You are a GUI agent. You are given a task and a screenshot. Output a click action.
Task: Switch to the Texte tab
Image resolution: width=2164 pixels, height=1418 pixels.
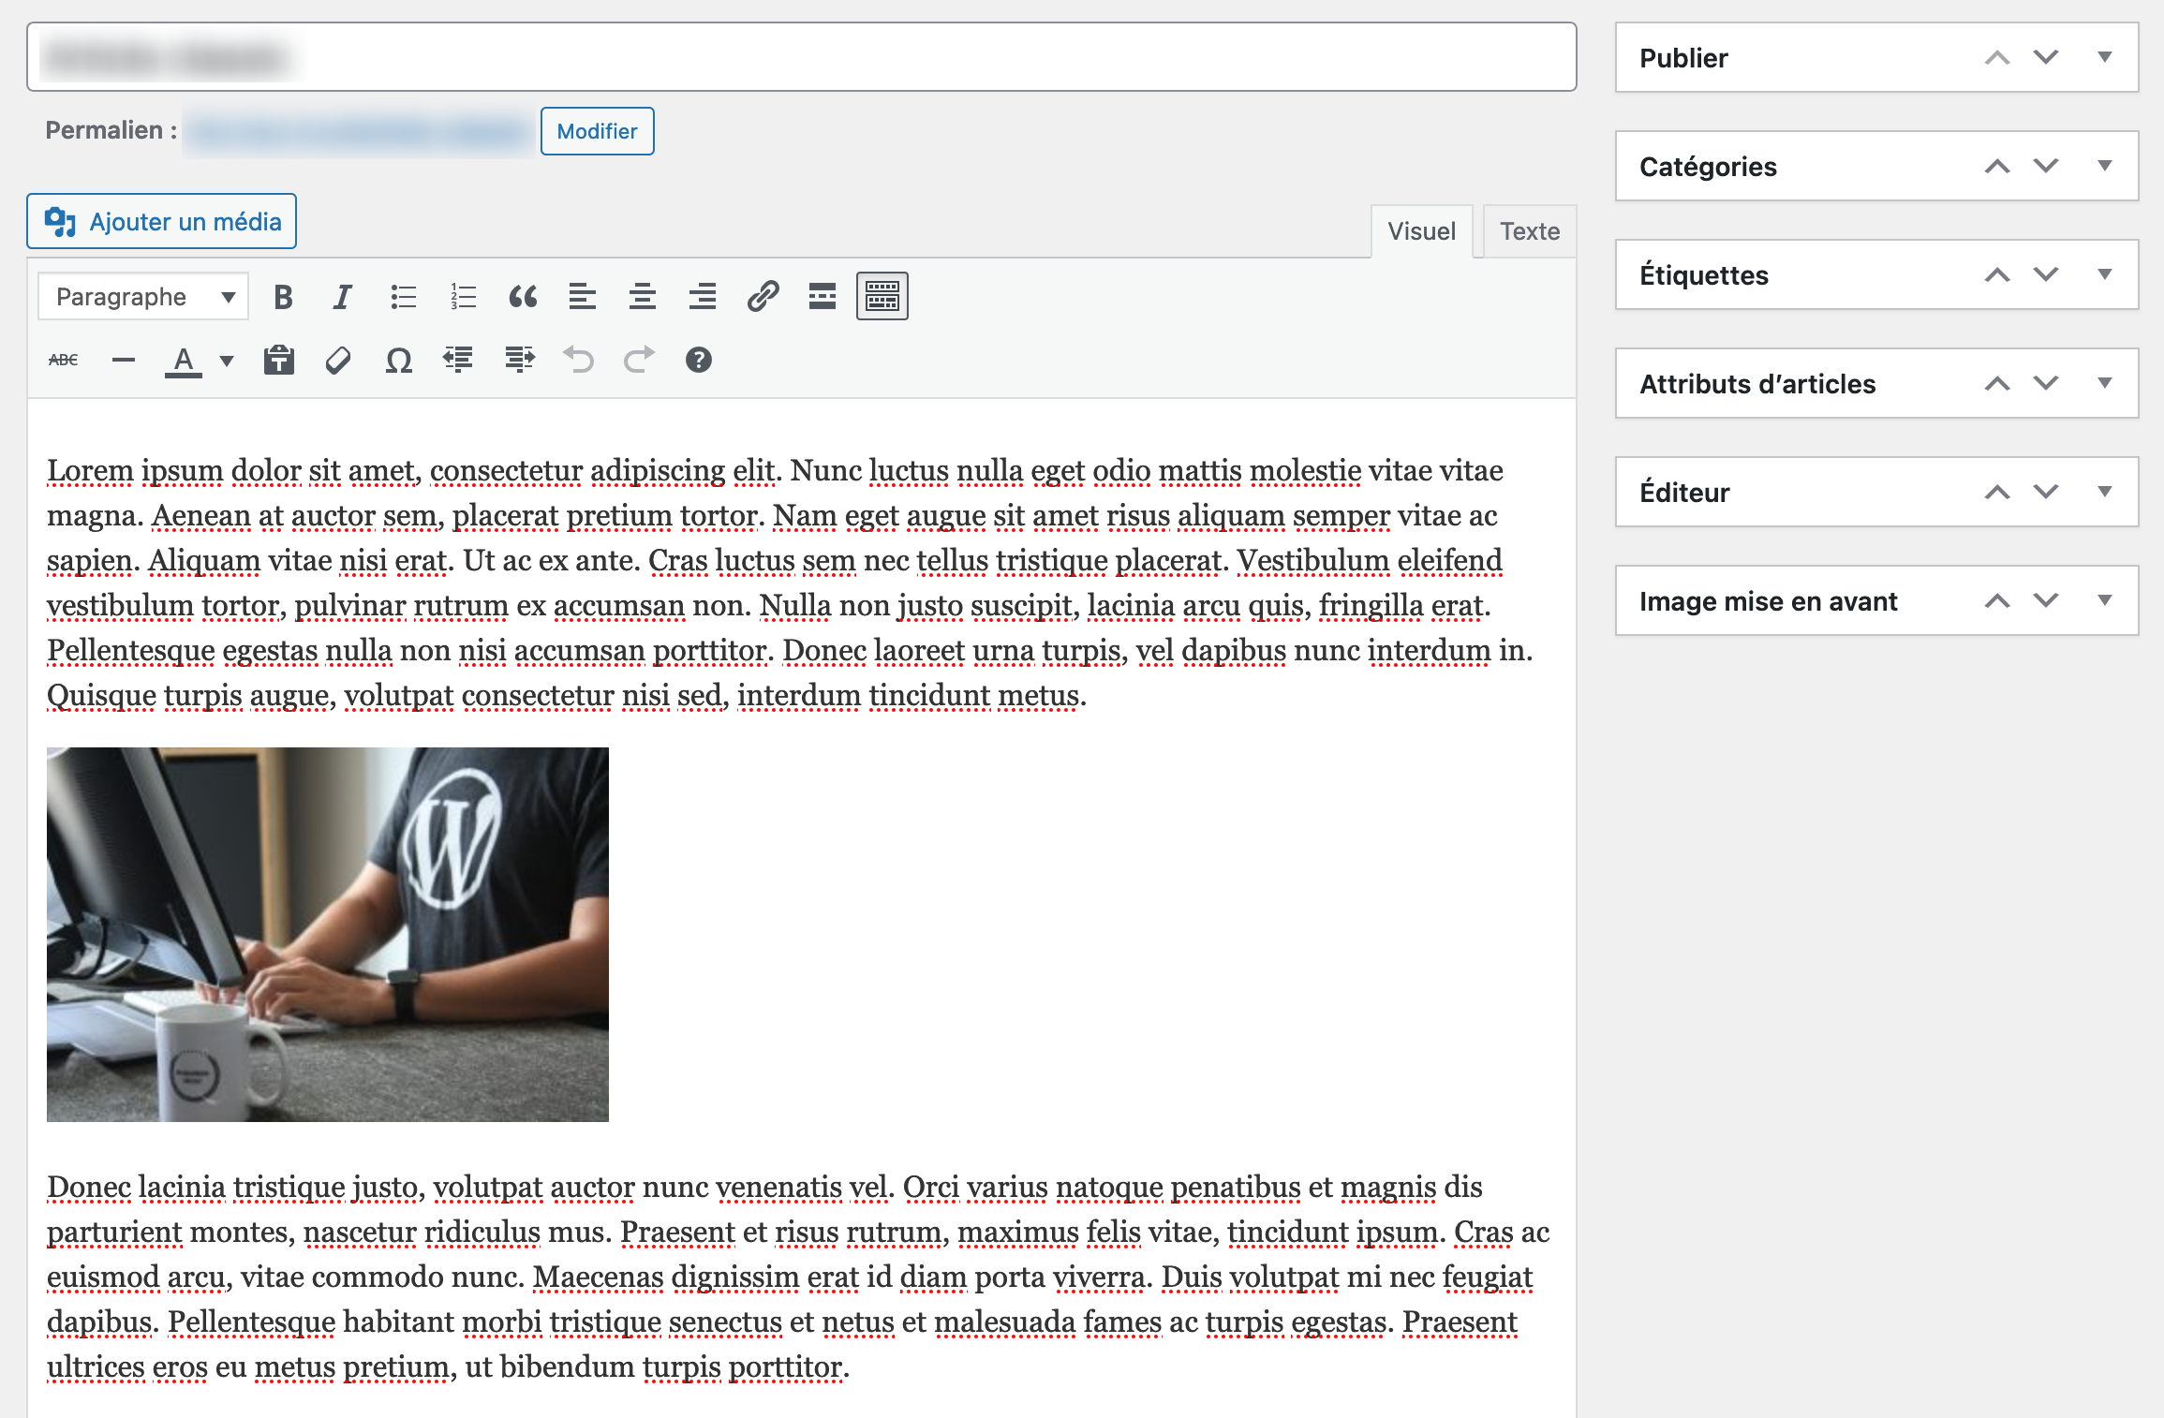(1528, 230)
